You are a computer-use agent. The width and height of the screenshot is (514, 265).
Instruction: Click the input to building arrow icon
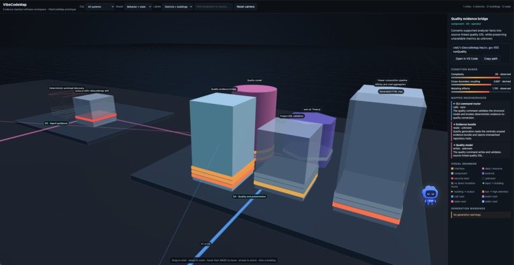tap(483, 183)
